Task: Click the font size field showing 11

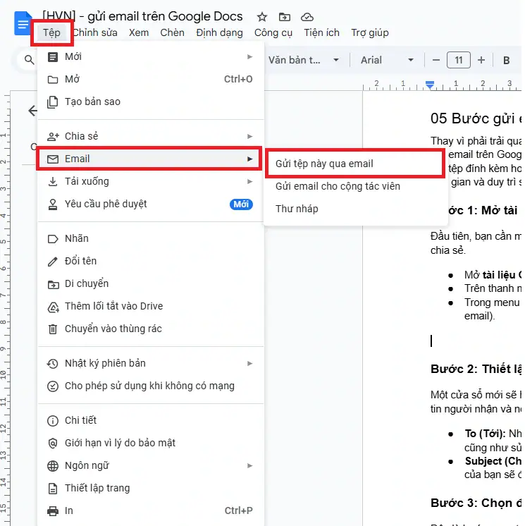Action: coord(458,60)
